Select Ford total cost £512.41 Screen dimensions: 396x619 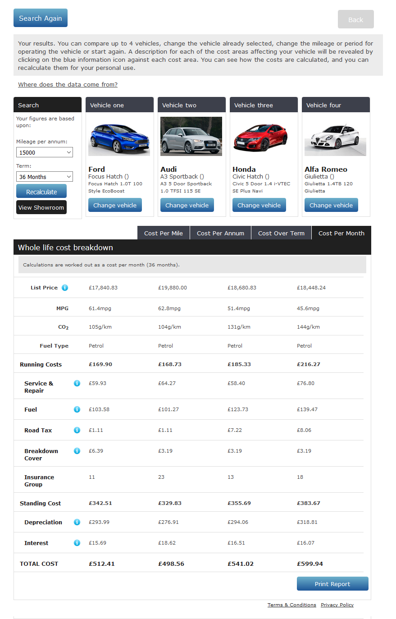102,564
